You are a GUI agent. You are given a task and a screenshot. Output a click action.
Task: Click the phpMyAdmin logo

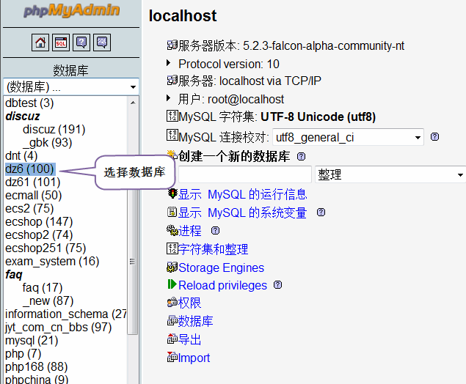(x=71, y=11)
